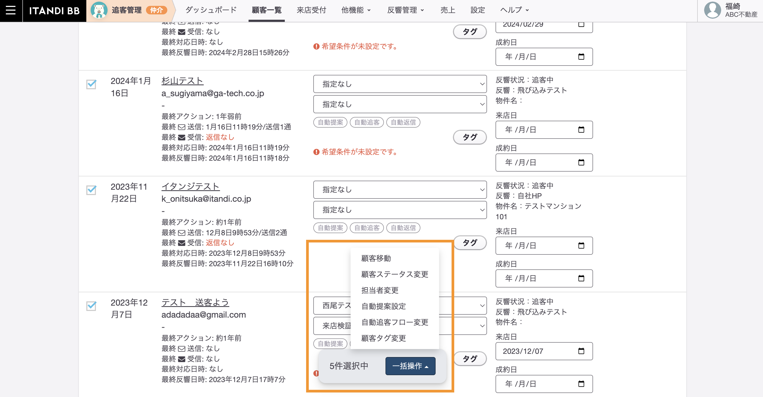Click タグ button in the top row

[x=470, y=32]
